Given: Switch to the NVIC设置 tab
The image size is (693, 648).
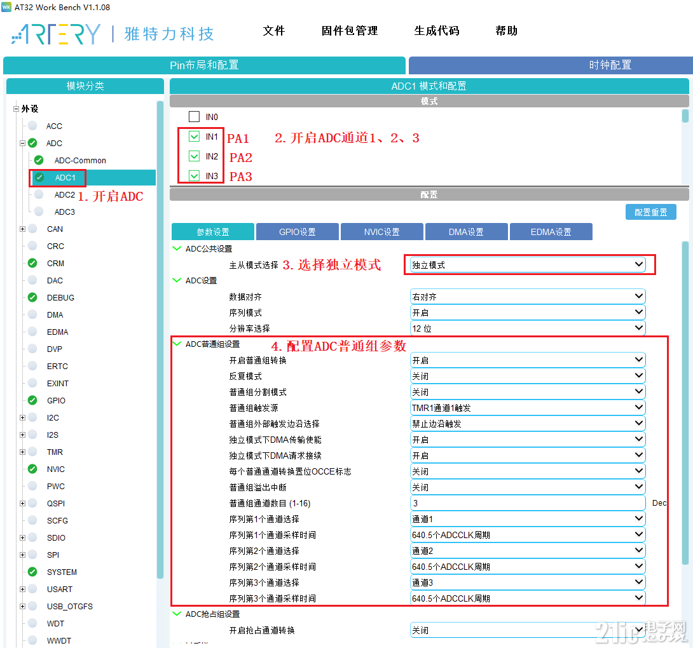Looking at the screenshot, I should pos(382,232).
